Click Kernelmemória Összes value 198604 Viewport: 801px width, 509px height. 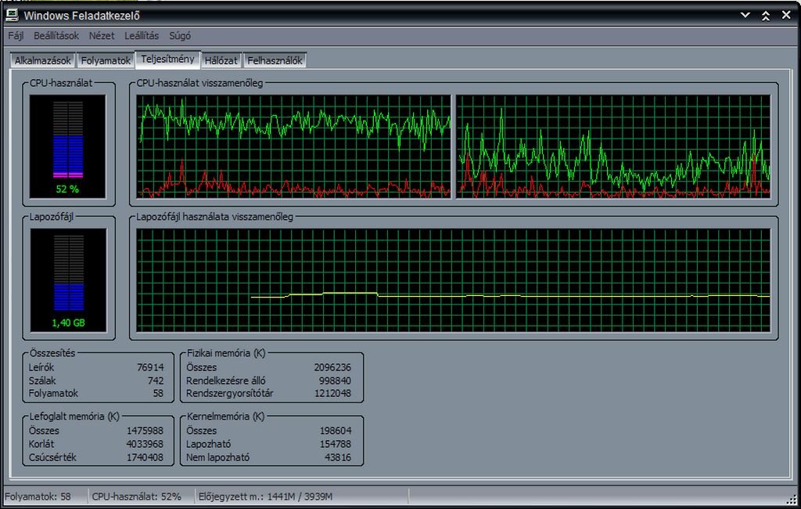click(x=336, y=431)
